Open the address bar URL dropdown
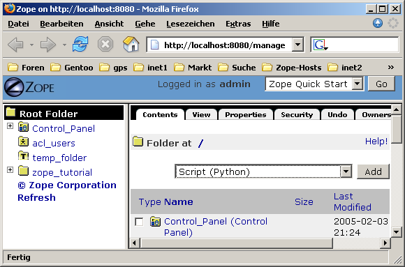 tap(297, 45)
